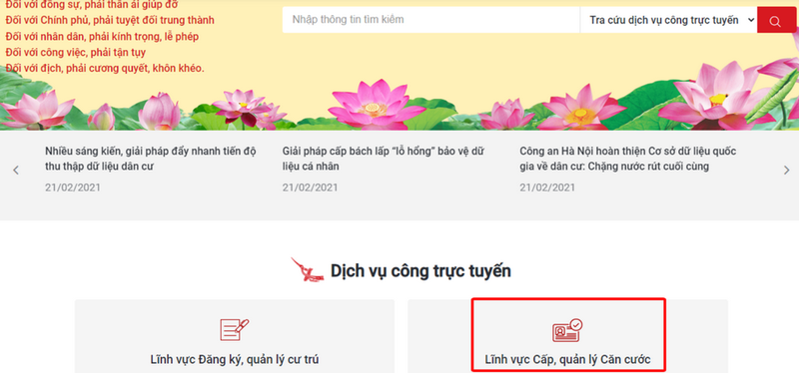Click the 'Dịch vụ công trực tuyến' heading
Screen dimensions: 799x373
click(x=420, y=270)
